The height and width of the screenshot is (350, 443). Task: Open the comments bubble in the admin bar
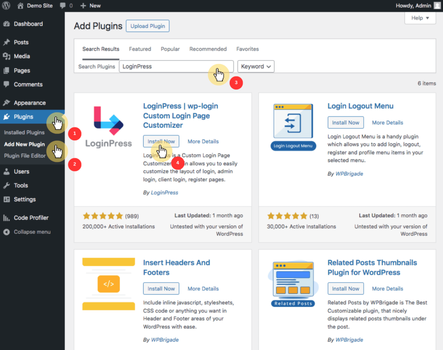63,6
